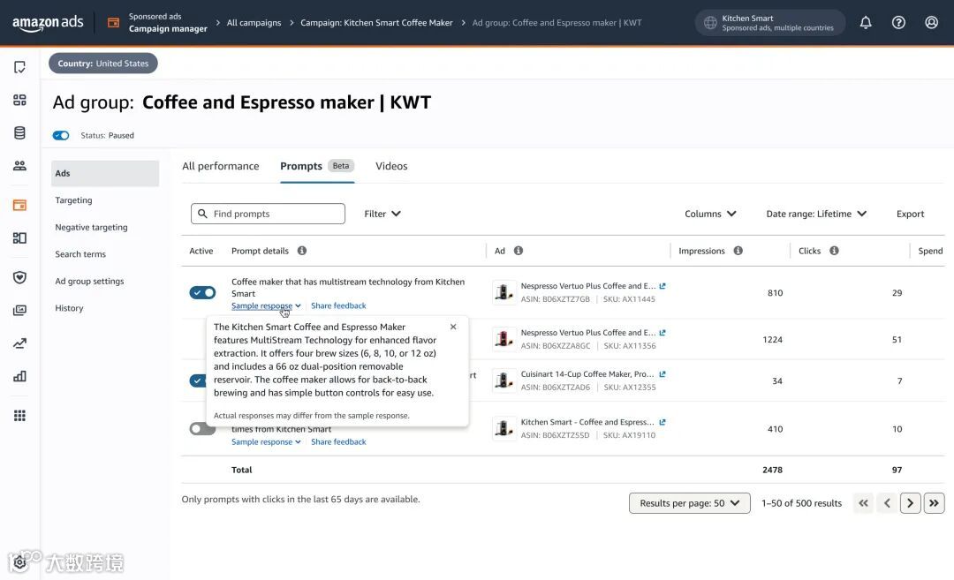Click the Sponsored ads campaign manager icon

point(113,23)
